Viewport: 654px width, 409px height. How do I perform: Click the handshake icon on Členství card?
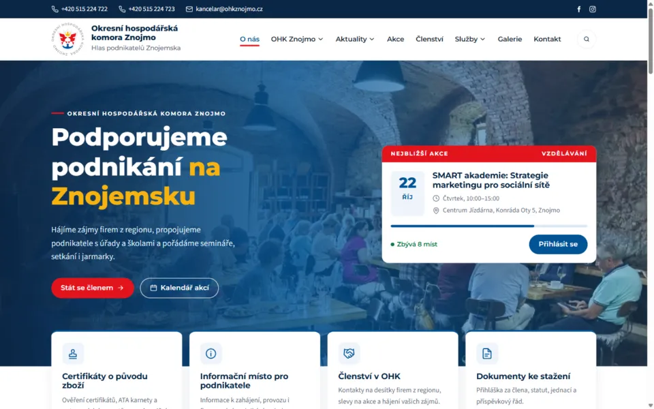349,354
